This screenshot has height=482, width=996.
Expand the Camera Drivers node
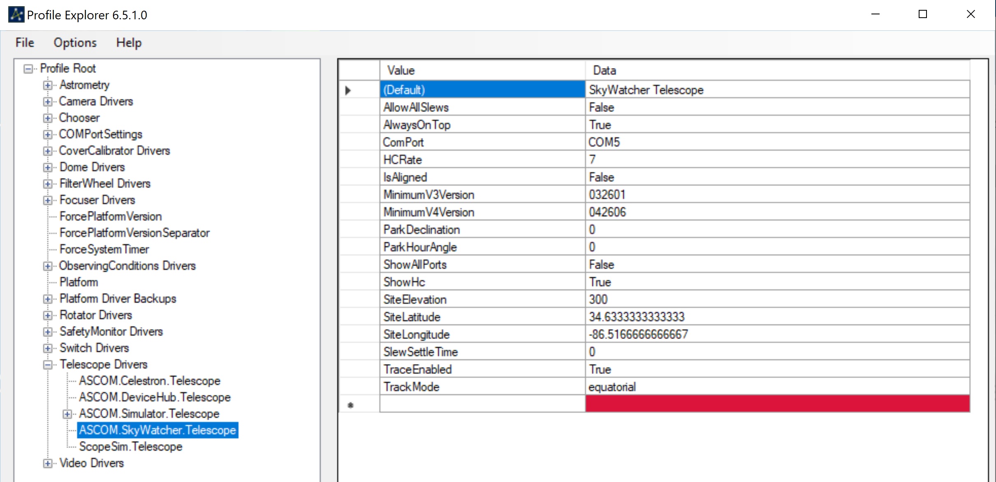point(48,101)
